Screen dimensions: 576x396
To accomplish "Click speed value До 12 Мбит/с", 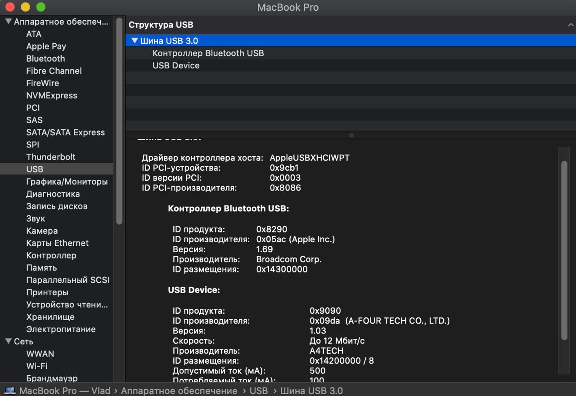I will point(337,341).
